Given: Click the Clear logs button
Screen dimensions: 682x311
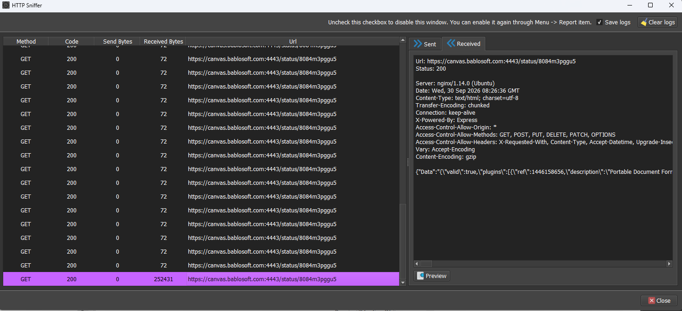Looking at the screenshot, I should (x=657, y=22).
